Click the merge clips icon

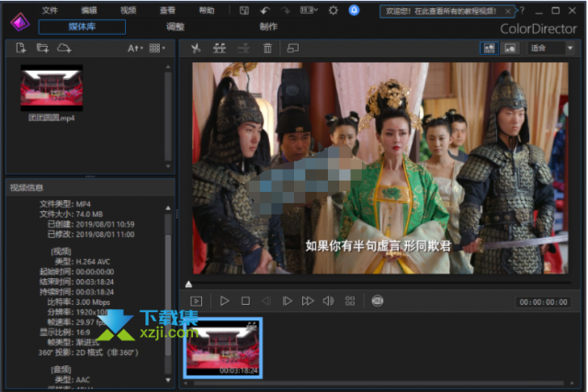[x=243, y=48]
